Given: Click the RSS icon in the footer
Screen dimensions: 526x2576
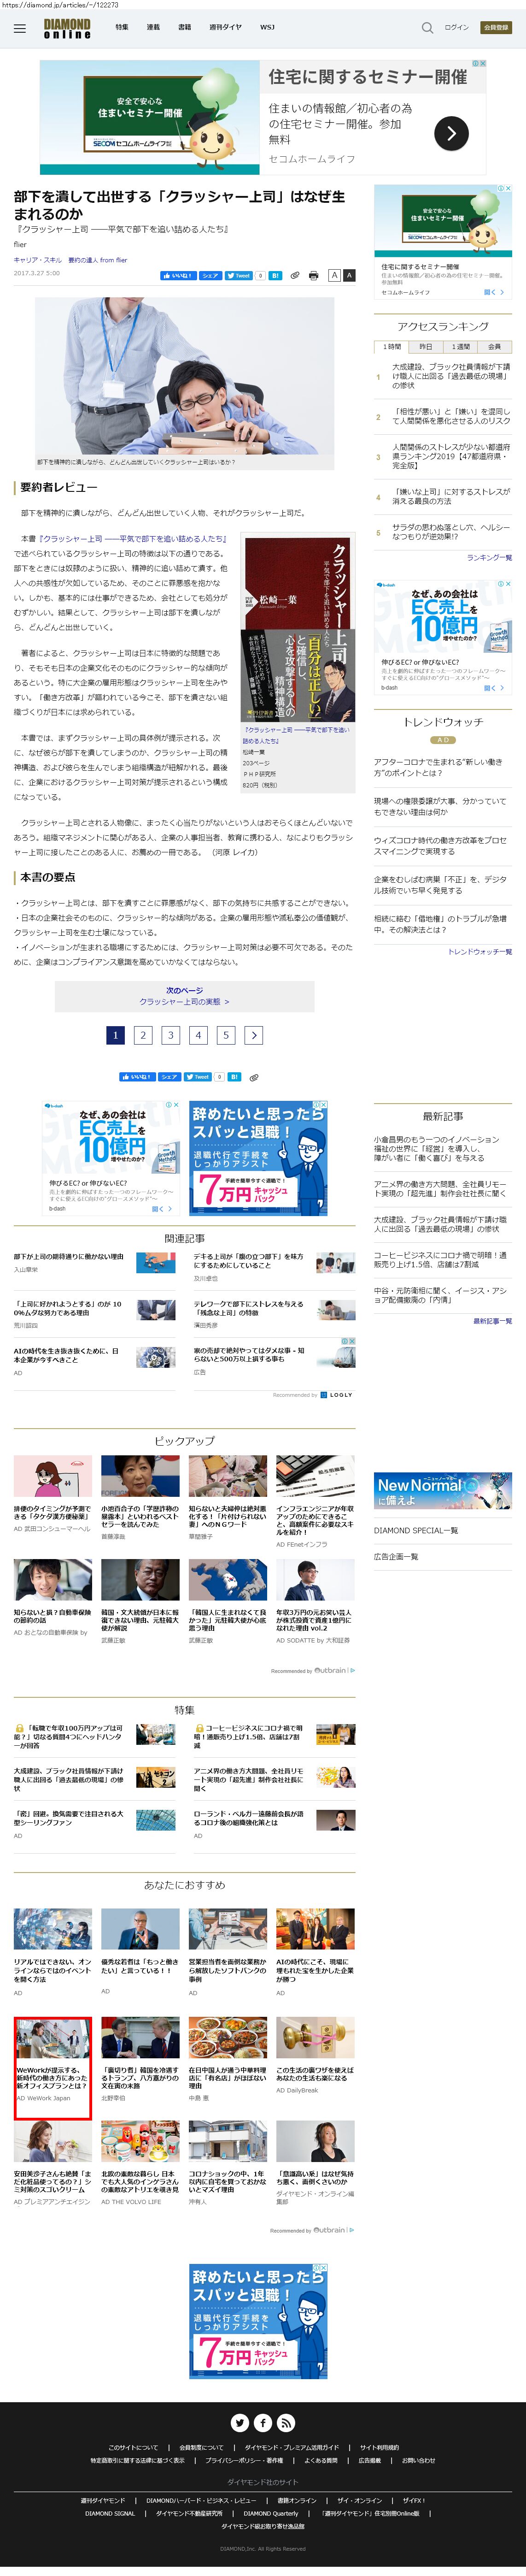Looking at the screenshot, I should [x=286, y=2423].
